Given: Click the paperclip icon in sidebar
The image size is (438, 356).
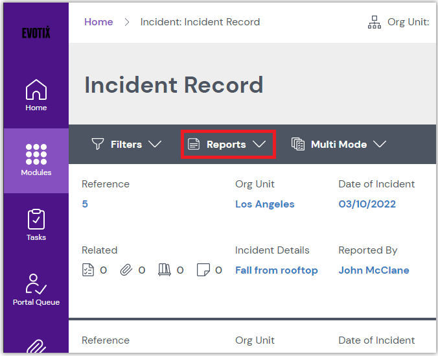Looking at the screenshot, I should click(x=36, y=347).
